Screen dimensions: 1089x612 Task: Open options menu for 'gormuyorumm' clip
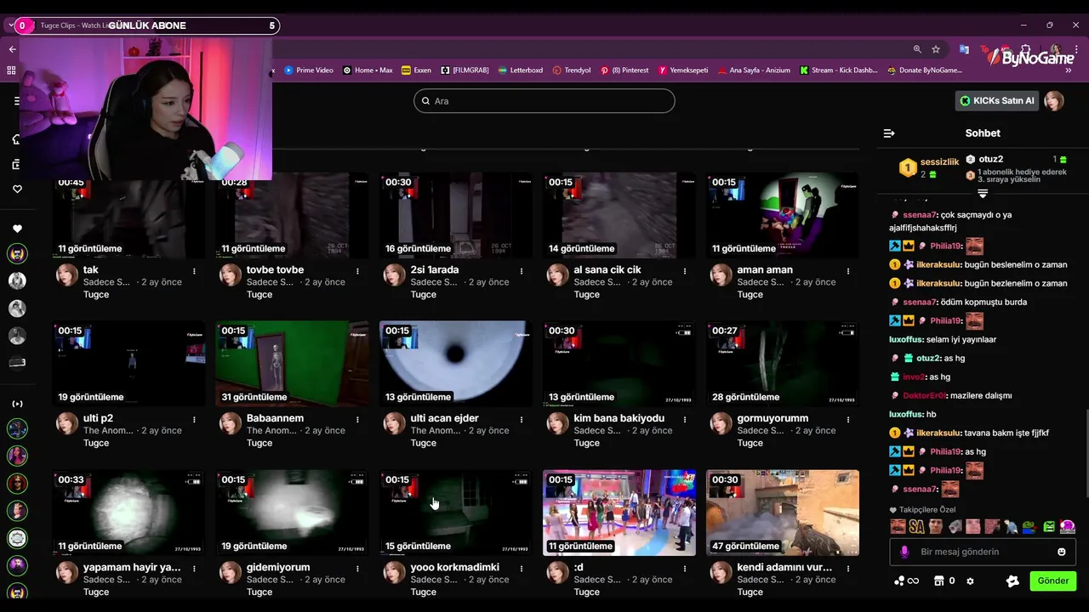click(x=847, y=420)
